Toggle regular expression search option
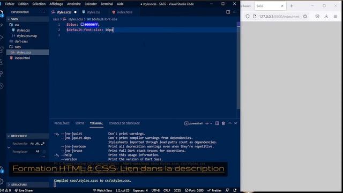343x193 pixels. (43, 144)
